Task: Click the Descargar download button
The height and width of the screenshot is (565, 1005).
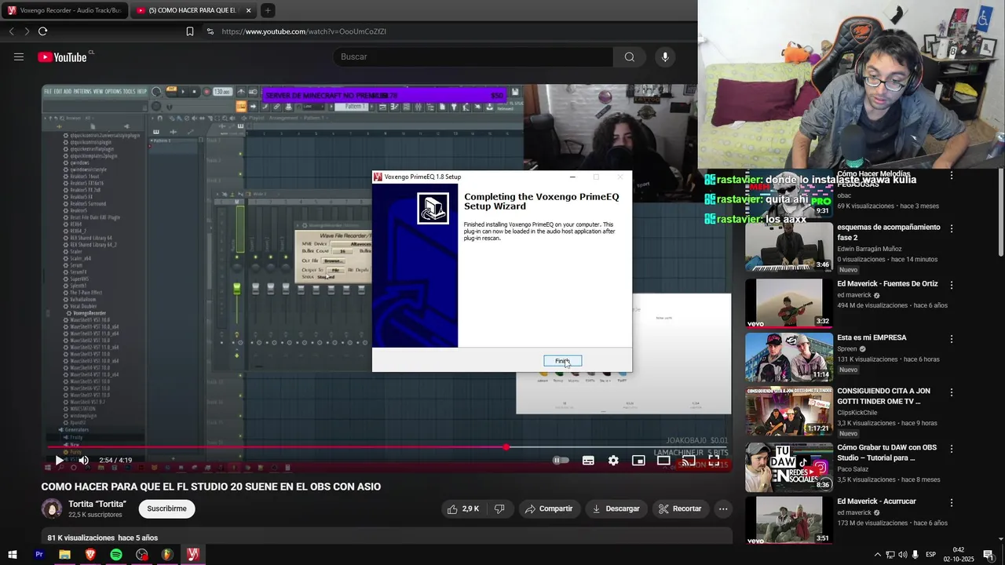Action: click(616, 508)
